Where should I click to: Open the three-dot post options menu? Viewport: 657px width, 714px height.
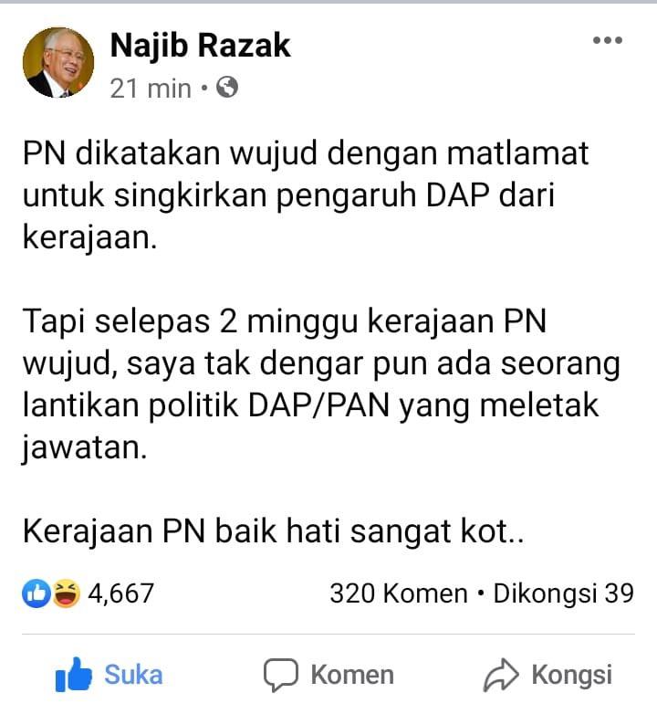click(608, 40)
